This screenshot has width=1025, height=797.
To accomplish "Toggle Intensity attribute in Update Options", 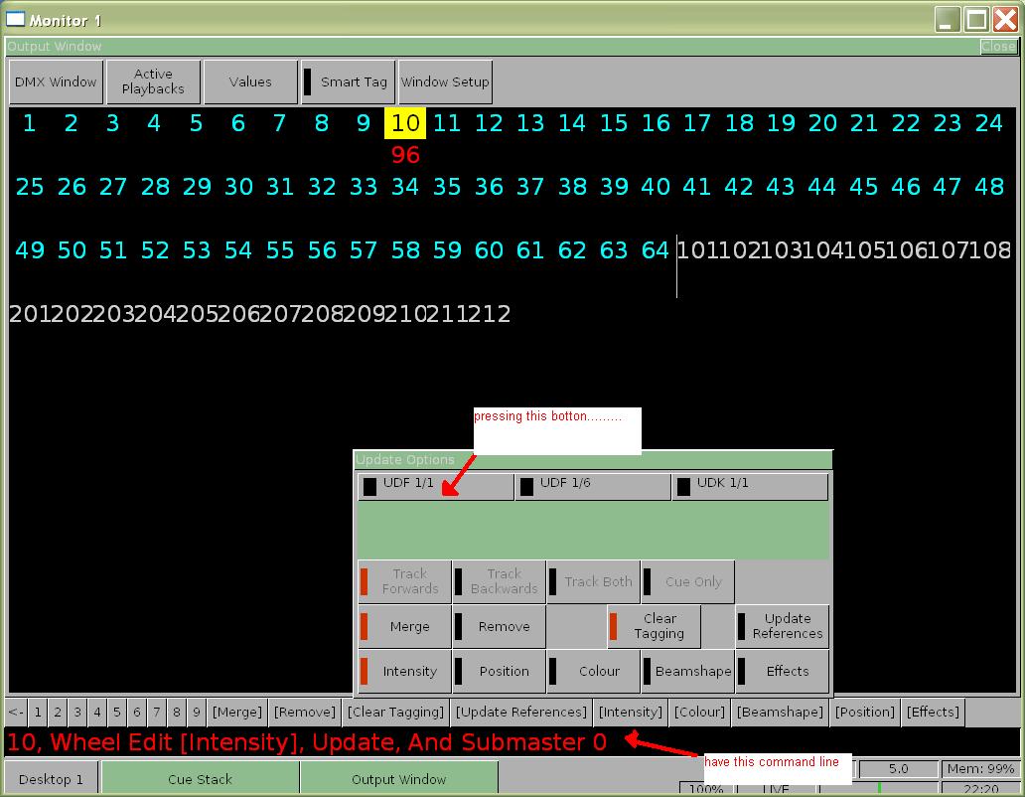I will (404, 672).
